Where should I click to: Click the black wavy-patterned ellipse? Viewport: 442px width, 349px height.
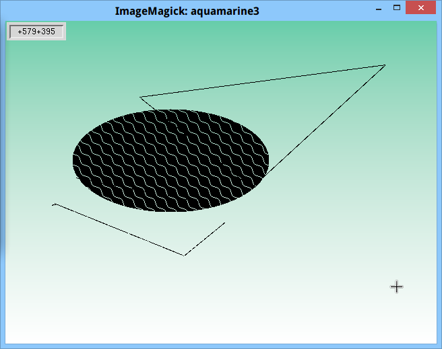pos(171,161)
